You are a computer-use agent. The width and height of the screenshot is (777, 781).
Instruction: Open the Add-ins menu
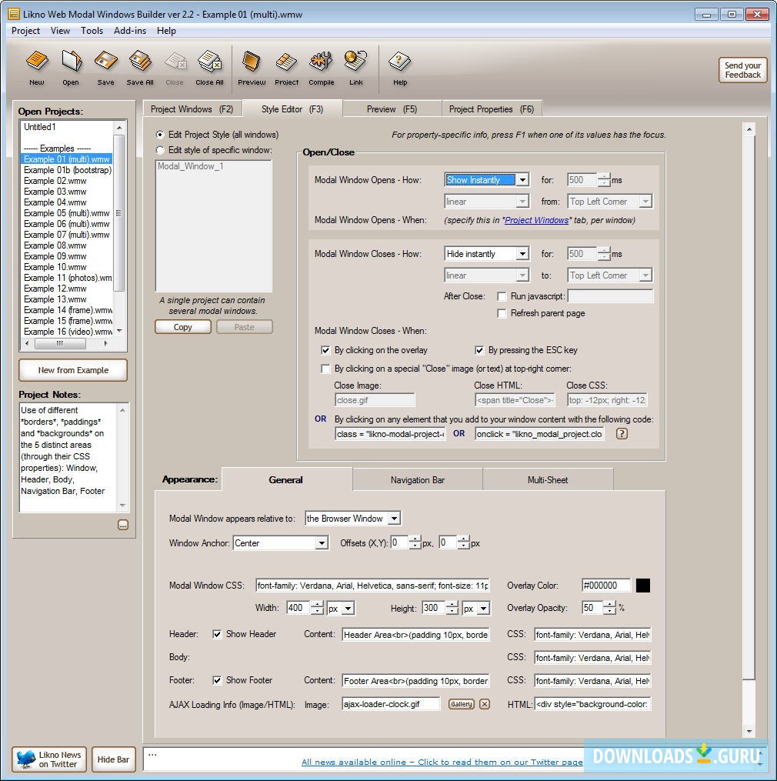(129, 31)
